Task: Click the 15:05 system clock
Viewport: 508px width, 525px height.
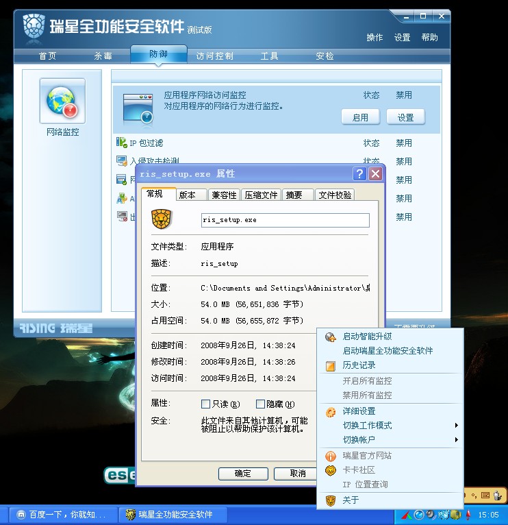Action: click(488, 515)
